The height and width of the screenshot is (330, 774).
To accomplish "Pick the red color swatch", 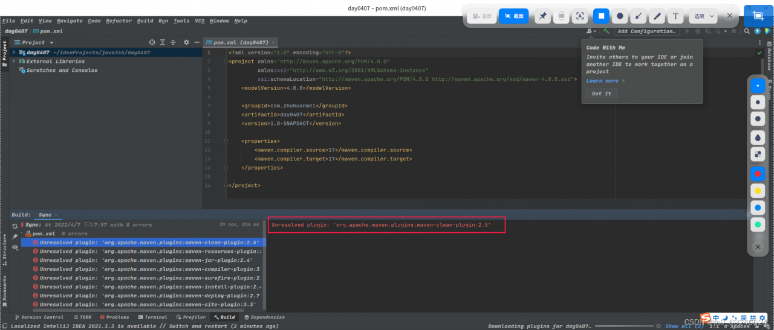I will point(758,174).
